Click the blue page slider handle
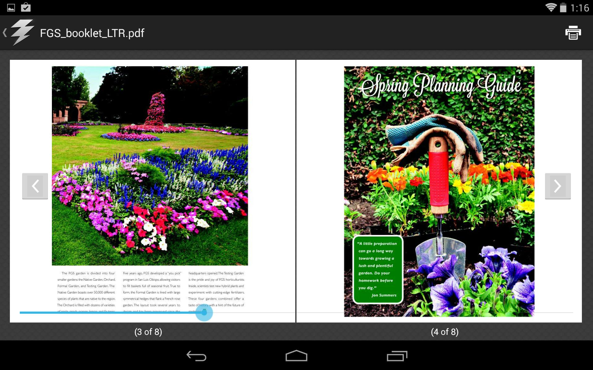Image resolution: width=593 pixels, height=370 pixels. (x=204, y=312)
